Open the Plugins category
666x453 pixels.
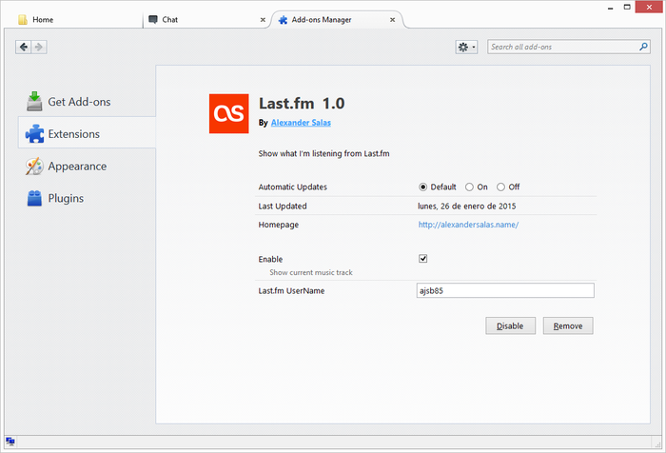[x=87, y=199]
